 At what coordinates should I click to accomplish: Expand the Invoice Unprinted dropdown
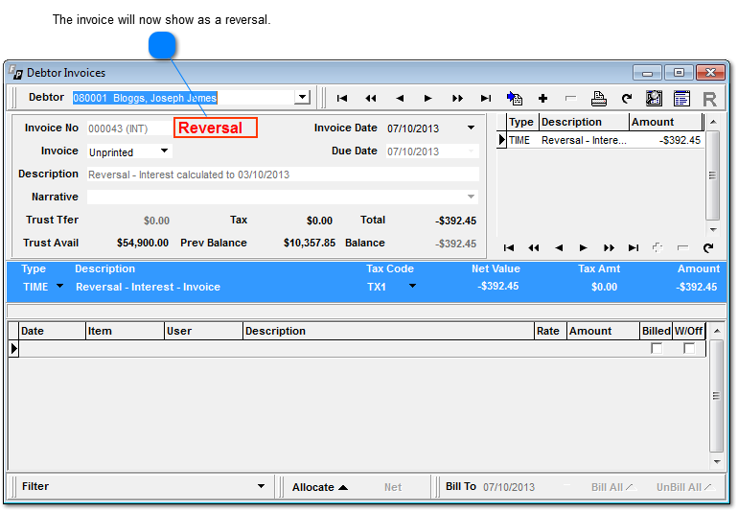point(164,151)
